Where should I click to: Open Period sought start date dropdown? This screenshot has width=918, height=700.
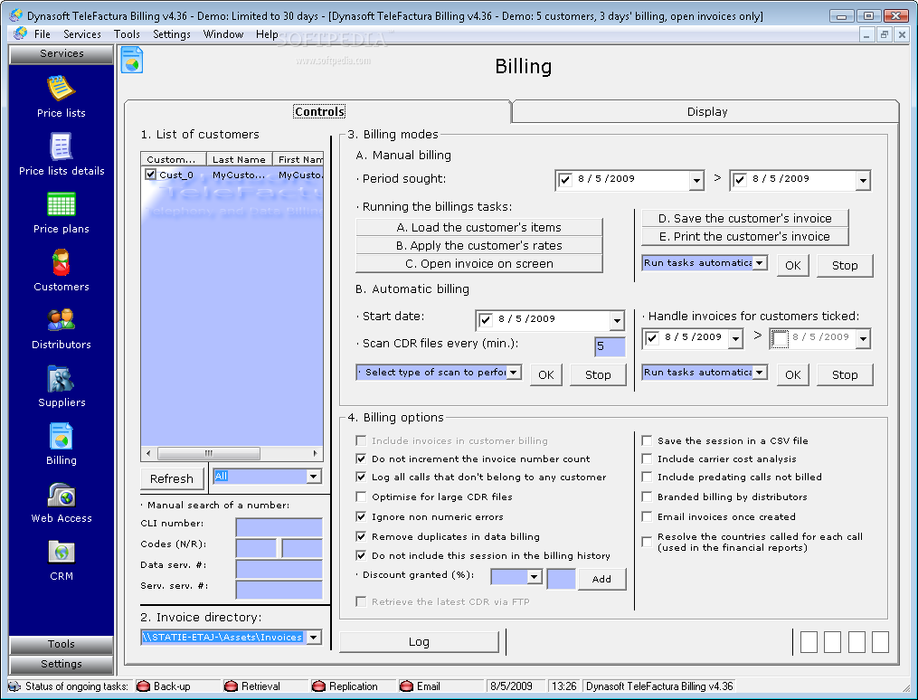click(696, 181)
